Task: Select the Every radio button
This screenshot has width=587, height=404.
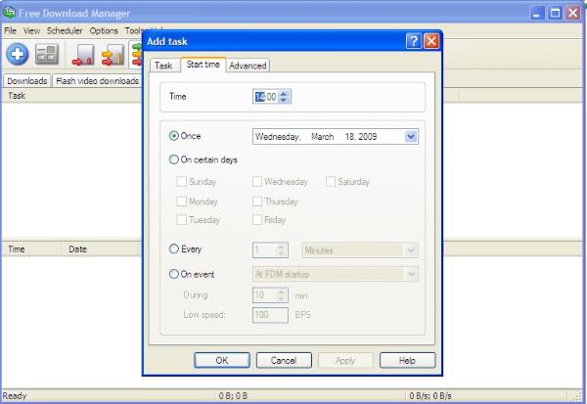Action: pyautogui.click(x=174, y=249)
